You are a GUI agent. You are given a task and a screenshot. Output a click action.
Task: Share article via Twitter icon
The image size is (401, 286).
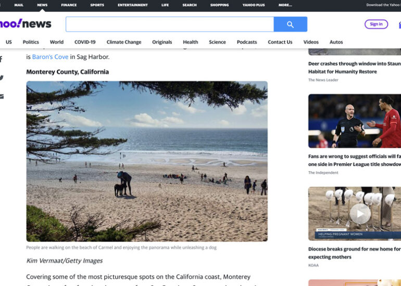pos(2,78)
